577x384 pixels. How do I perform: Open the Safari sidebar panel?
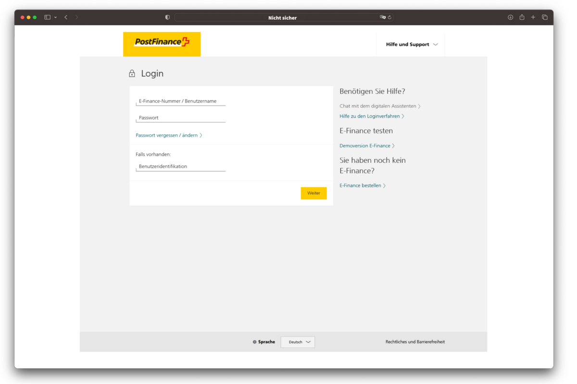pos(47,17)
